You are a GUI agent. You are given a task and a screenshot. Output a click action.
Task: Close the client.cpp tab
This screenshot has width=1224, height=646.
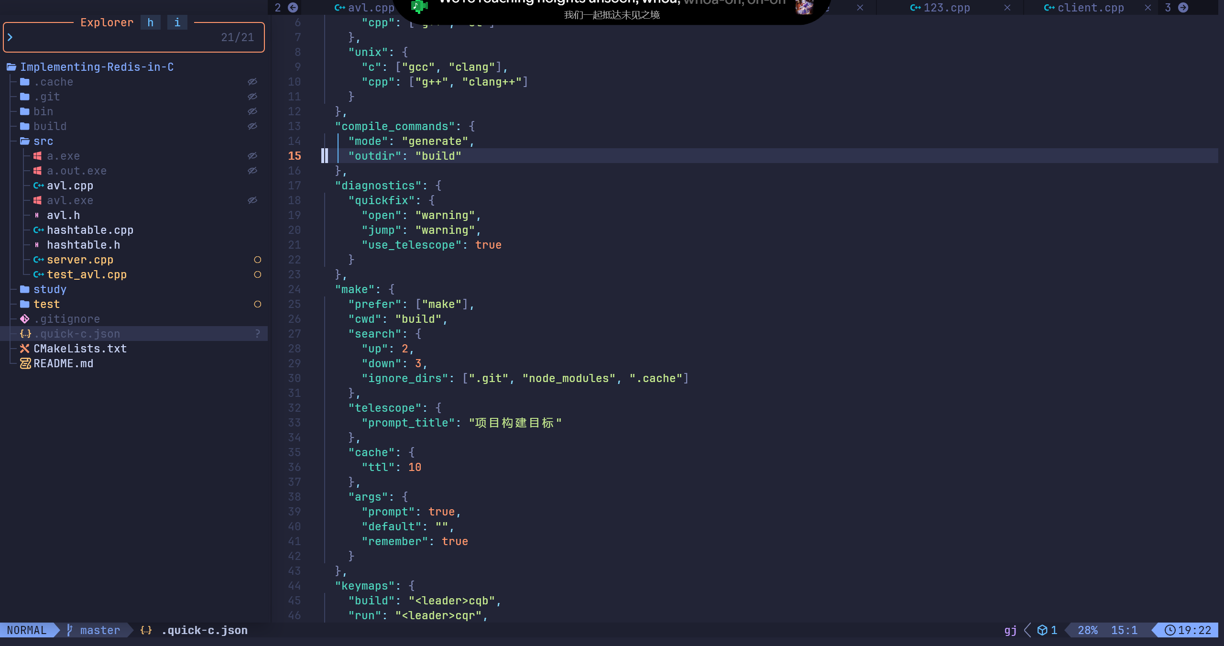click(x=1147, y=8)
